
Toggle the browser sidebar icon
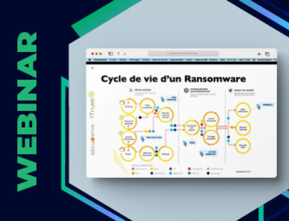coord(110,54)
